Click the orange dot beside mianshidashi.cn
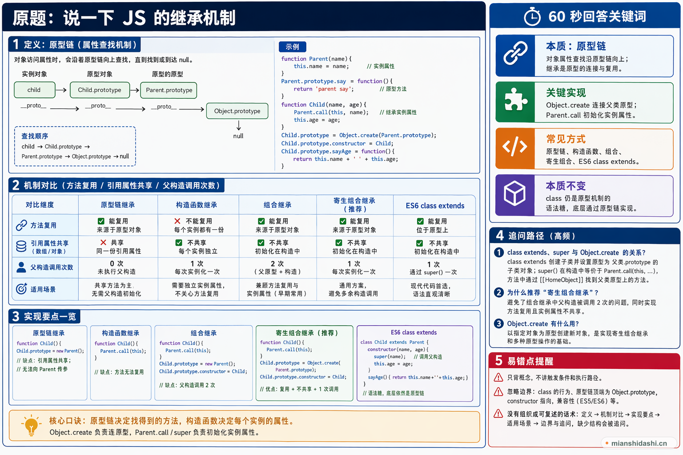The image size is (683, 455). 607,443
